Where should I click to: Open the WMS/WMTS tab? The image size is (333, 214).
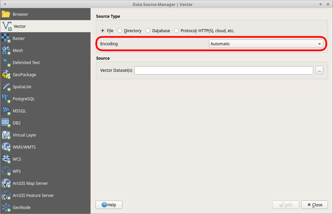[x=24, y=147]
